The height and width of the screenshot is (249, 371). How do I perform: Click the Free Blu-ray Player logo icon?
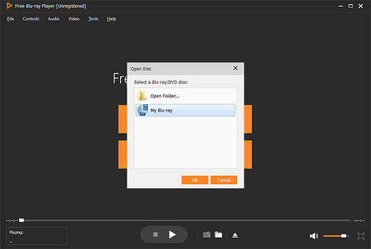coord(9,6)
